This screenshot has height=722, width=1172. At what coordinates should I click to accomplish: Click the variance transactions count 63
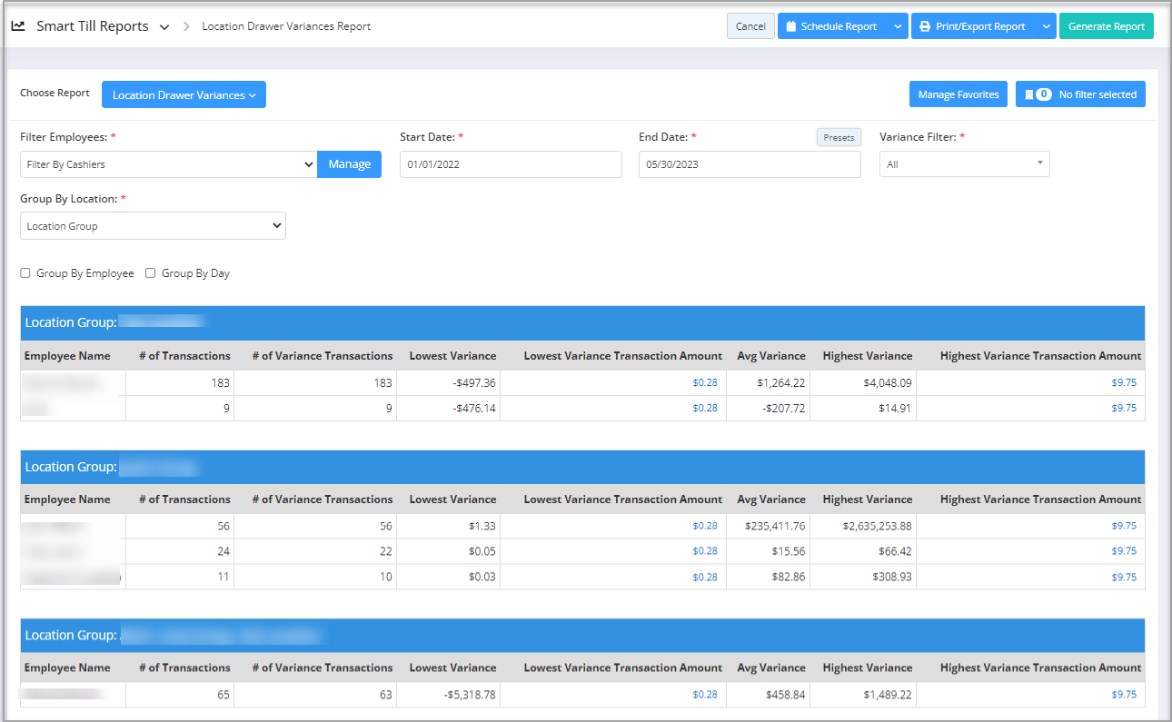pyautogui.click(x=386, y=695)
